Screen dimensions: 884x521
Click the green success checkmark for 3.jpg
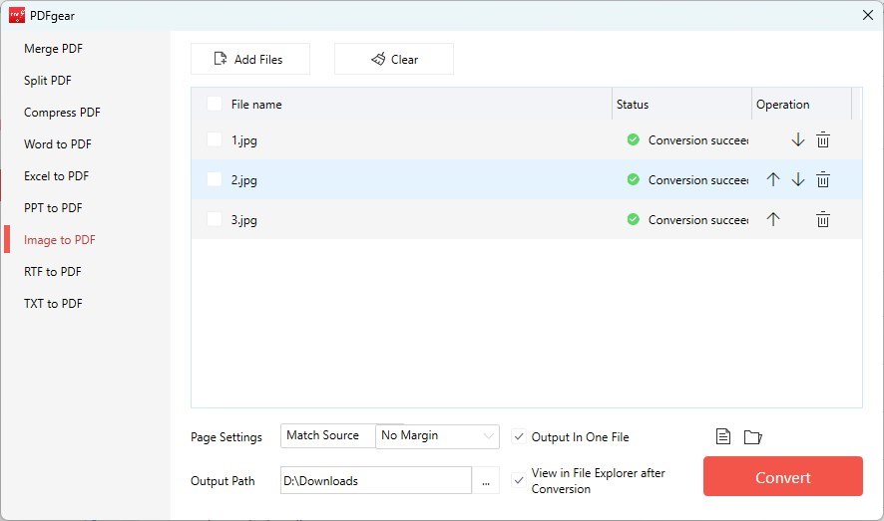(634, 219)
